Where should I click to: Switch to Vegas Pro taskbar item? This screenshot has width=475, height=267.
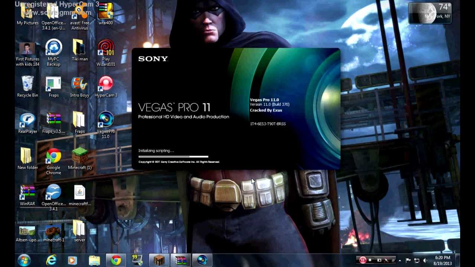click(202, 260)
